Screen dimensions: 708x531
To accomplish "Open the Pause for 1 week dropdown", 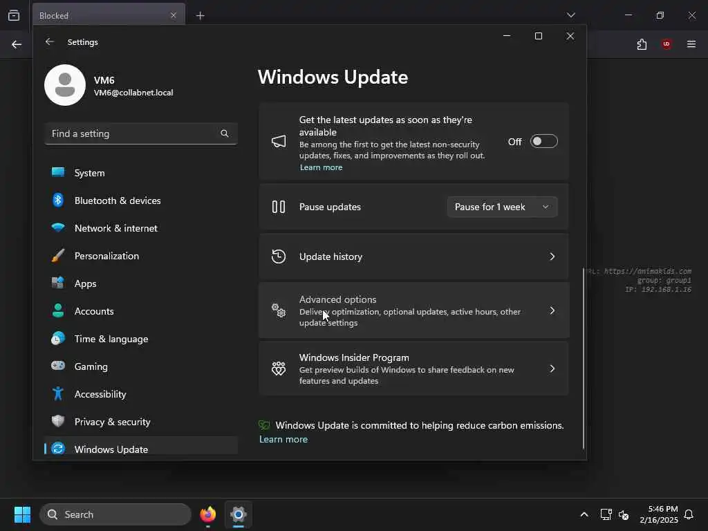I will tap(502, 207).
